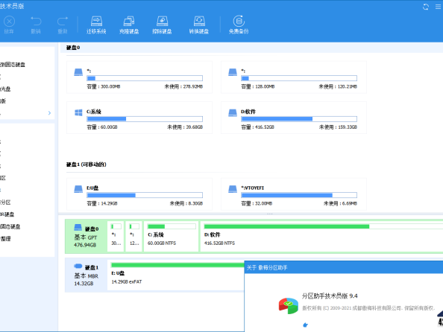443x332 pixels.
Task: Click the 硬盘0 disk icon in disk map
Action: pos(78,227)
